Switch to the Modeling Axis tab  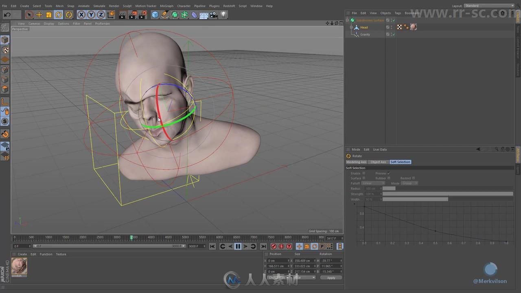(356, 162)
